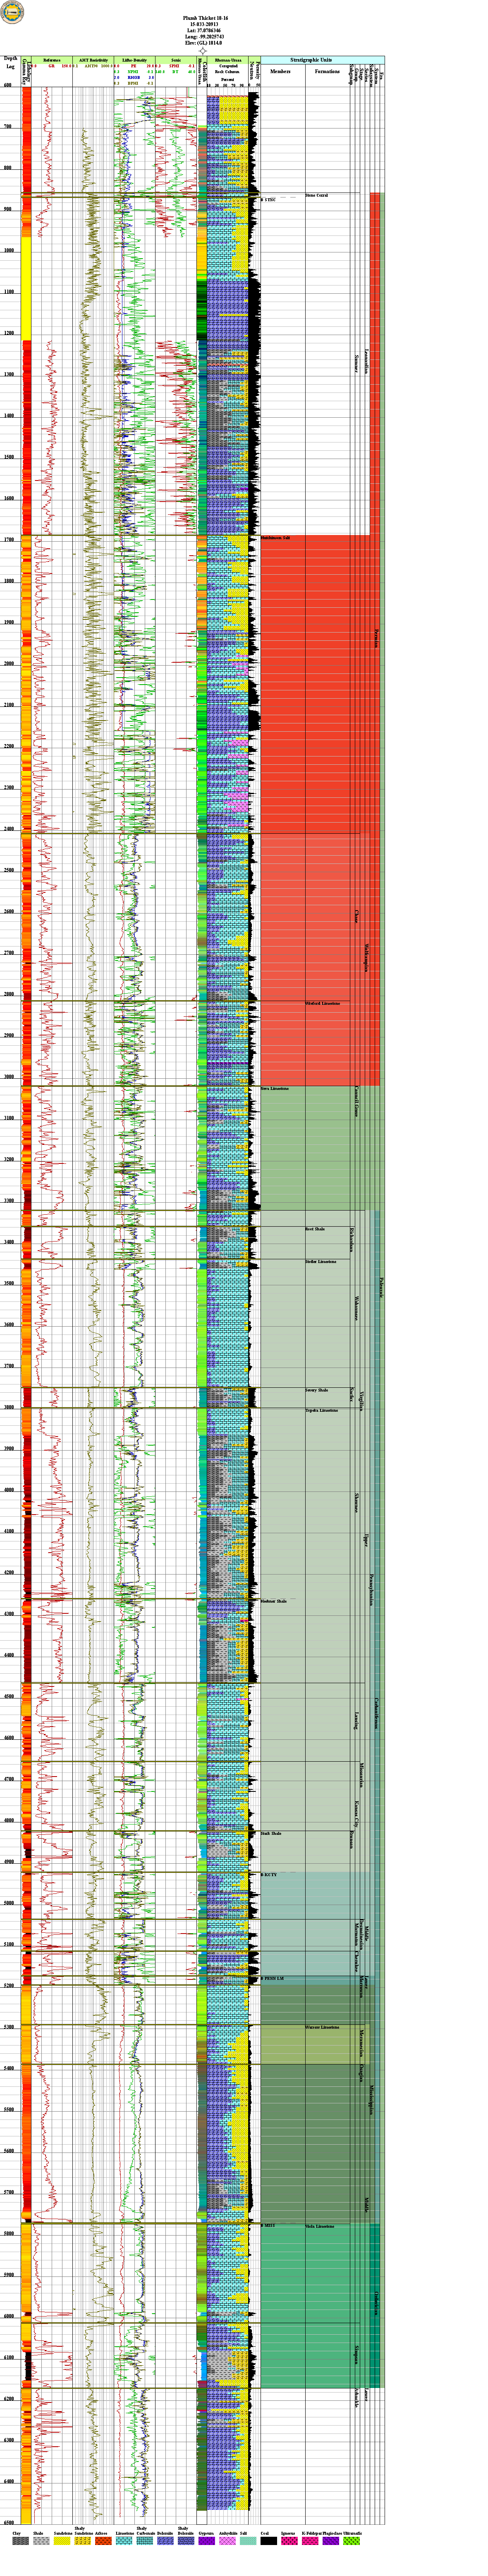488x2576 pixels.
Task: Click the "Sonic" track header
Action: (176, 60)
